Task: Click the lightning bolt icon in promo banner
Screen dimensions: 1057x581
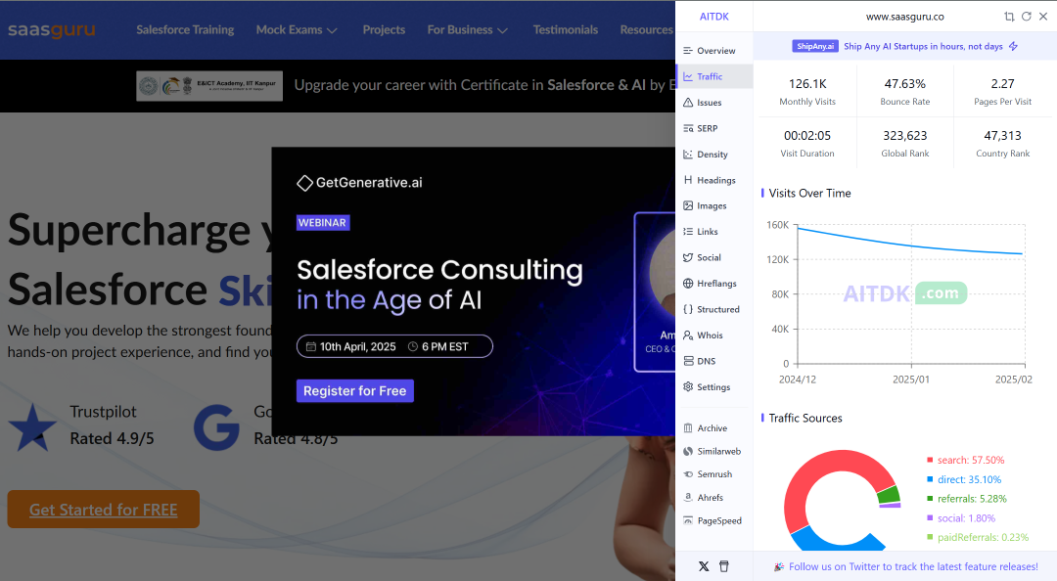Action: pyautogui.click(x=1013, y=47)
